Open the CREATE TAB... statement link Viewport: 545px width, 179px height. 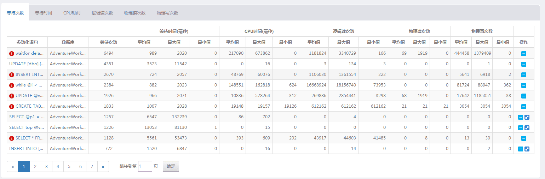(x=30, y=106)
